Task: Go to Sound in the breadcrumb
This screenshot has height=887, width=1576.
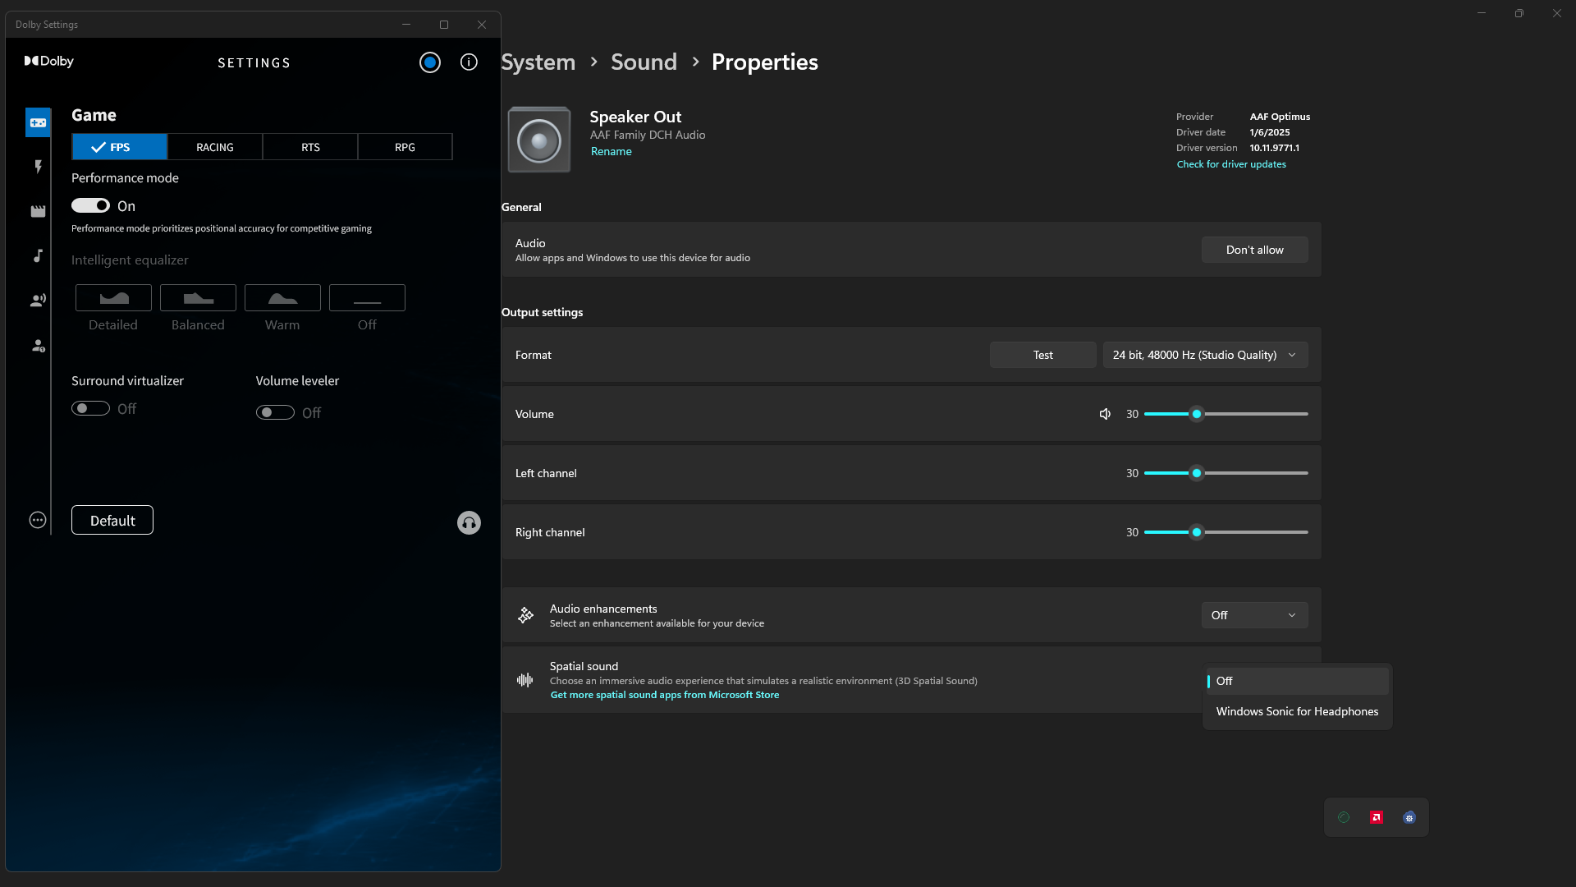Action: point(644,62)
